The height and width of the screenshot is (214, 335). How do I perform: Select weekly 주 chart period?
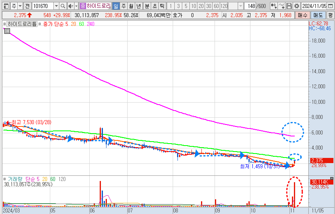coord(124,6)
